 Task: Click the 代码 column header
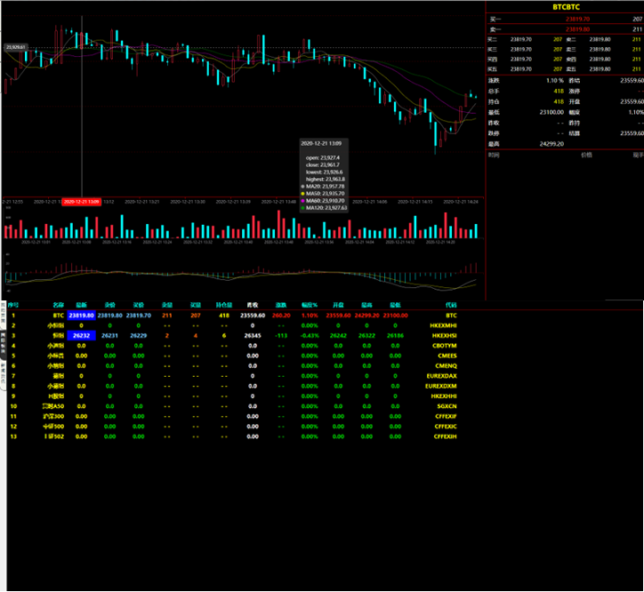[450, 304]
